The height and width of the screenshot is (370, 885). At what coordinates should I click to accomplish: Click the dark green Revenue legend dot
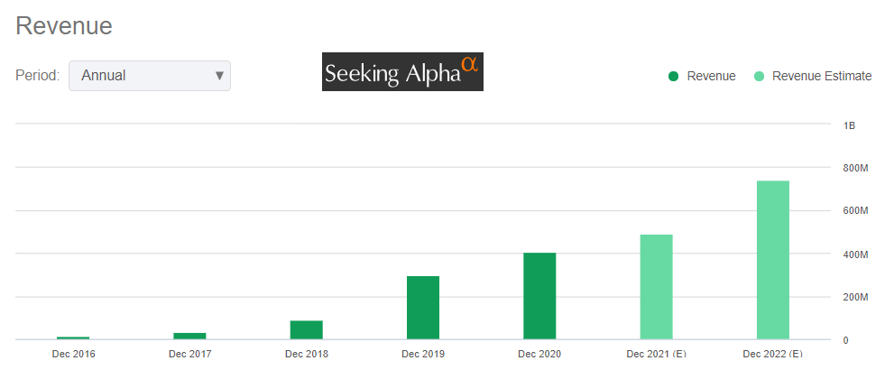tap(673, 76)
